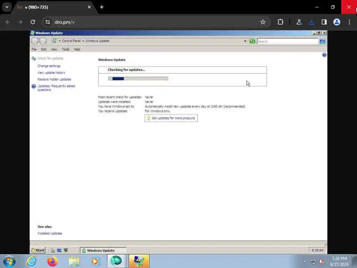
Task: Click the search go icon next to Search box
Action: pos(322,41)
